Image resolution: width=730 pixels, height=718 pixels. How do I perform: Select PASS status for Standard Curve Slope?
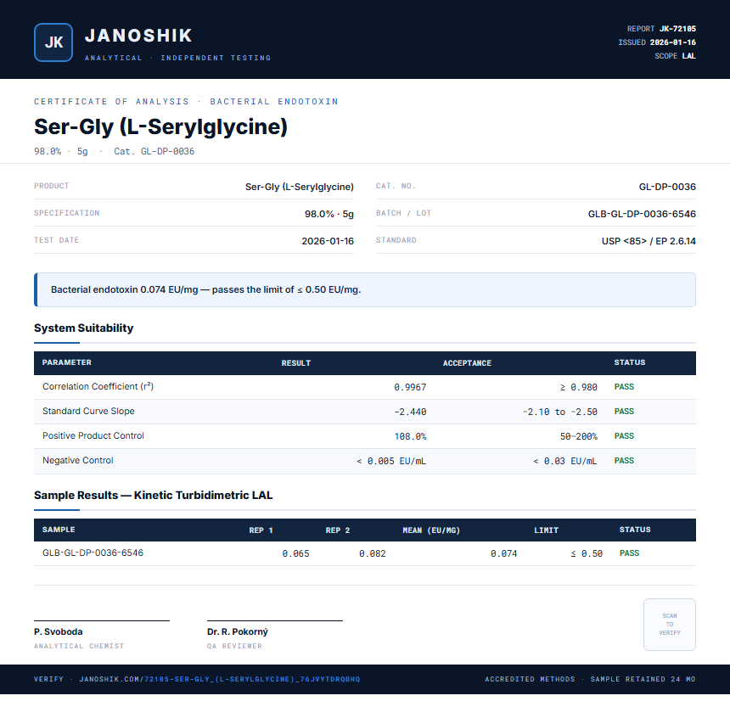click(624, 411)
